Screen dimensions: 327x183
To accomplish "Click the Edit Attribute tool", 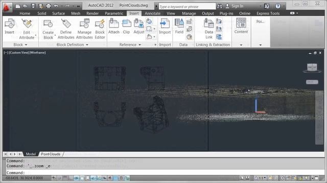I will [27, 29].
